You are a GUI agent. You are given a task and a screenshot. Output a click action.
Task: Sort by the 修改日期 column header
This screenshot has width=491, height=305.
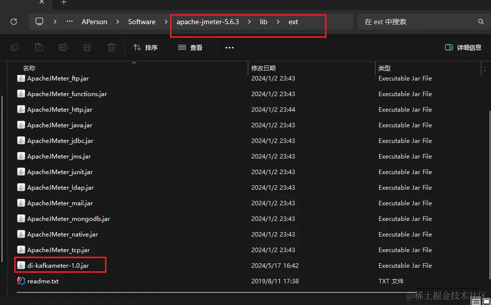click(263, 68)
